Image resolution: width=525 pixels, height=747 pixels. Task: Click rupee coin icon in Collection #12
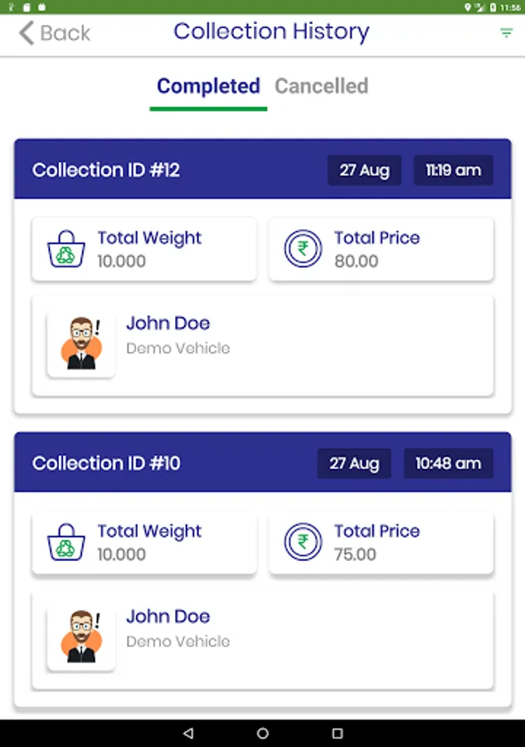click(x=304, y=248)
